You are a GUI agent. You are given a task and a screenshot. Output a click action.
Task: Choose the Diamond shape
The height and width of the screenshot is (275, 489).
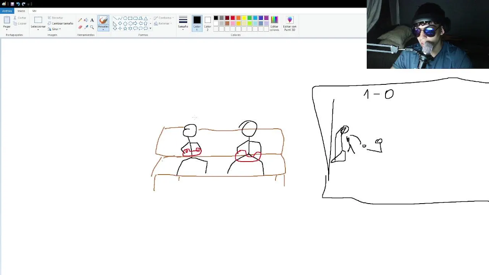[x=120, y=24]
